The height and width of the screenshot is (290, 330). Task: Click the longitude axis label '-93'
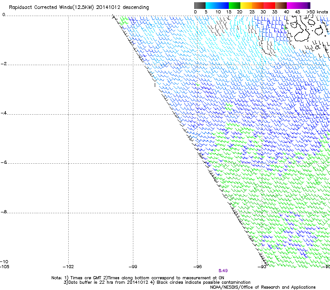click(x=262, y=267)
